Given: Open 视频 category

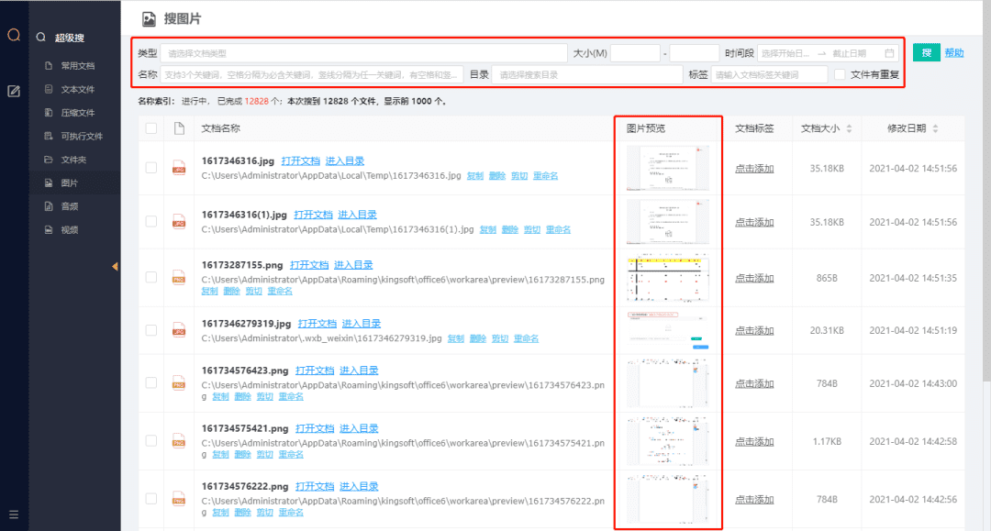Looking at the screenshot, I should 69,229.
